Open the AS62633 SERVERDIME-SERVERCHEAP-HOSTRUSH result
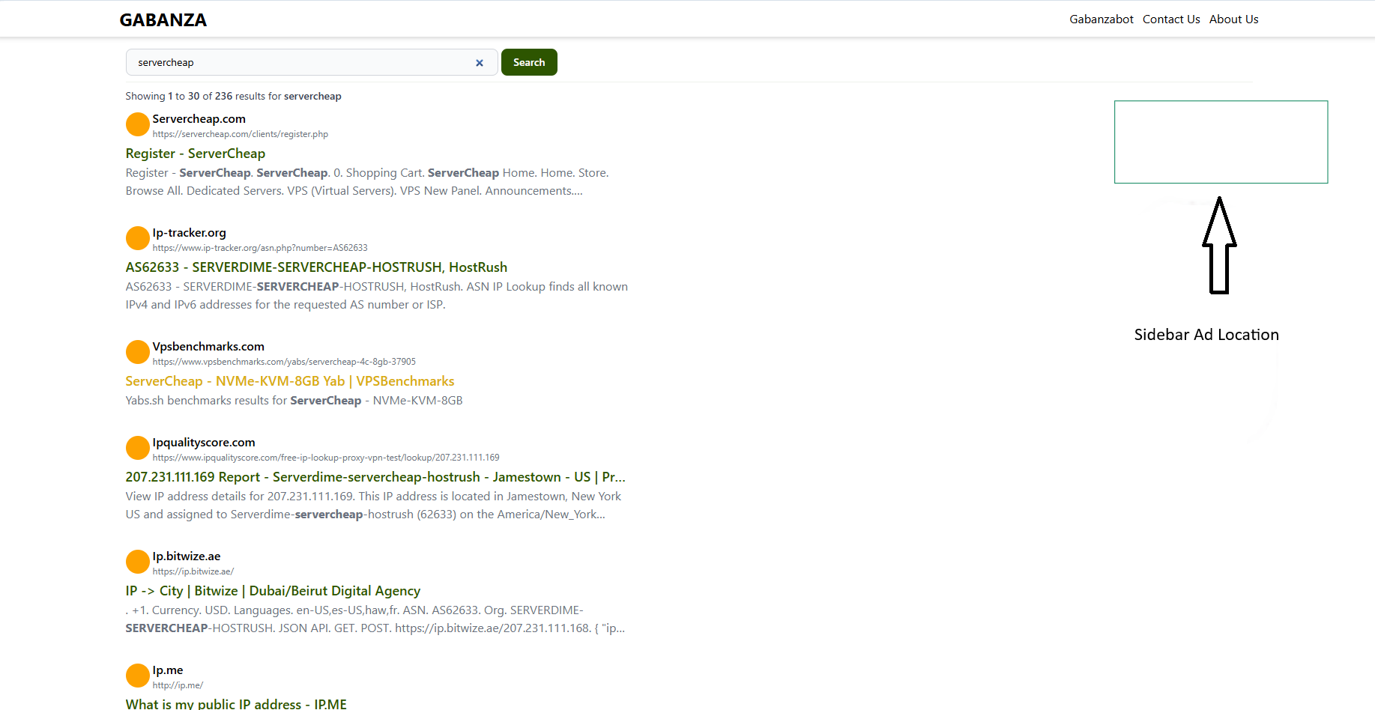 tap(316, 267)
